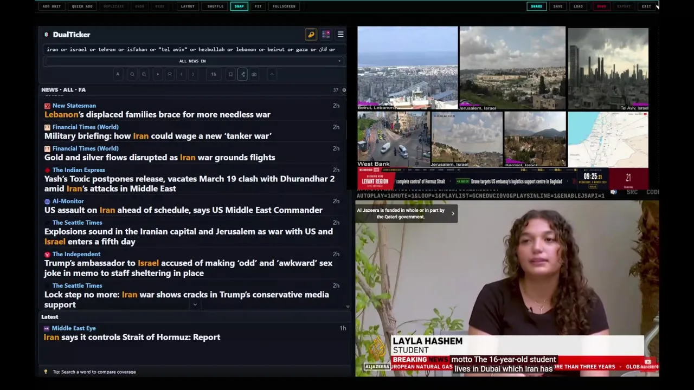Click the zoom in magnifier icon

coord(144,74)
